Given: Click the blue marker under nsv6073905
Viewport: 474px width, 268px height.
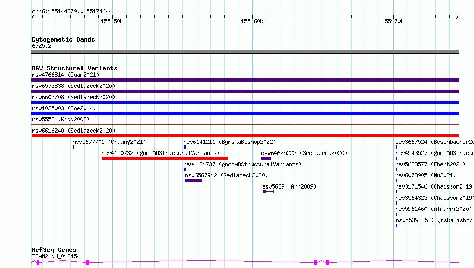Looking at the screenshot, I should [x=396, y=181].
